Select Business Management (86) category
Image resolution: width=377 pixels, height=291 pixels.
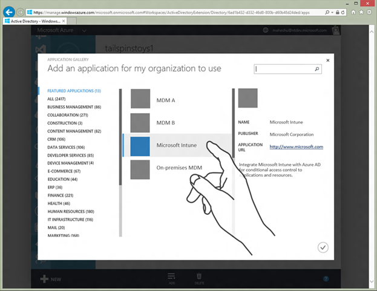pyautogui.click(x=74, y=107)
